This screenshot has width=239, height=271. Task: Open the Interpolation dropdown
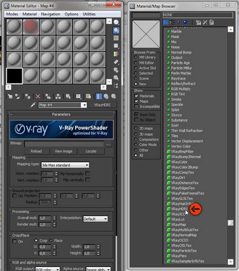tap(95, 219)
